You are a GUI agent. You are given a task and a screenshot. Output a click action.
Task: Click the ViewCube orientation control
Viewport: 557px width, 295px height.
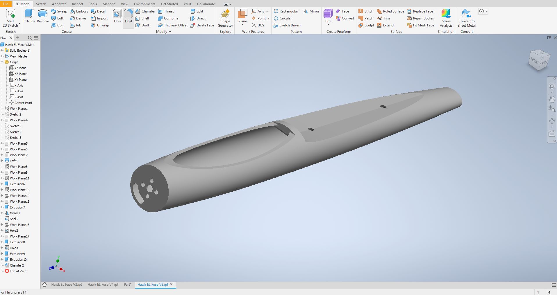539,60
